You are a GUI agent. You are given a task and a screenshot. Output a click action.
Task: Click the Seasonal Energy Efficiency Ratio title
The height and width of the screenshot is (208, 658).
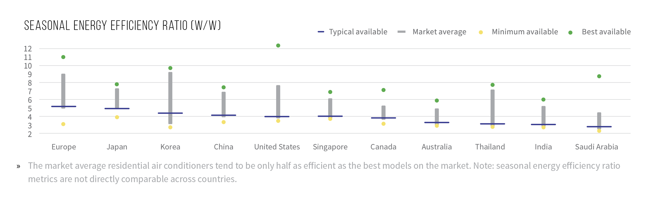click(123, 26)
